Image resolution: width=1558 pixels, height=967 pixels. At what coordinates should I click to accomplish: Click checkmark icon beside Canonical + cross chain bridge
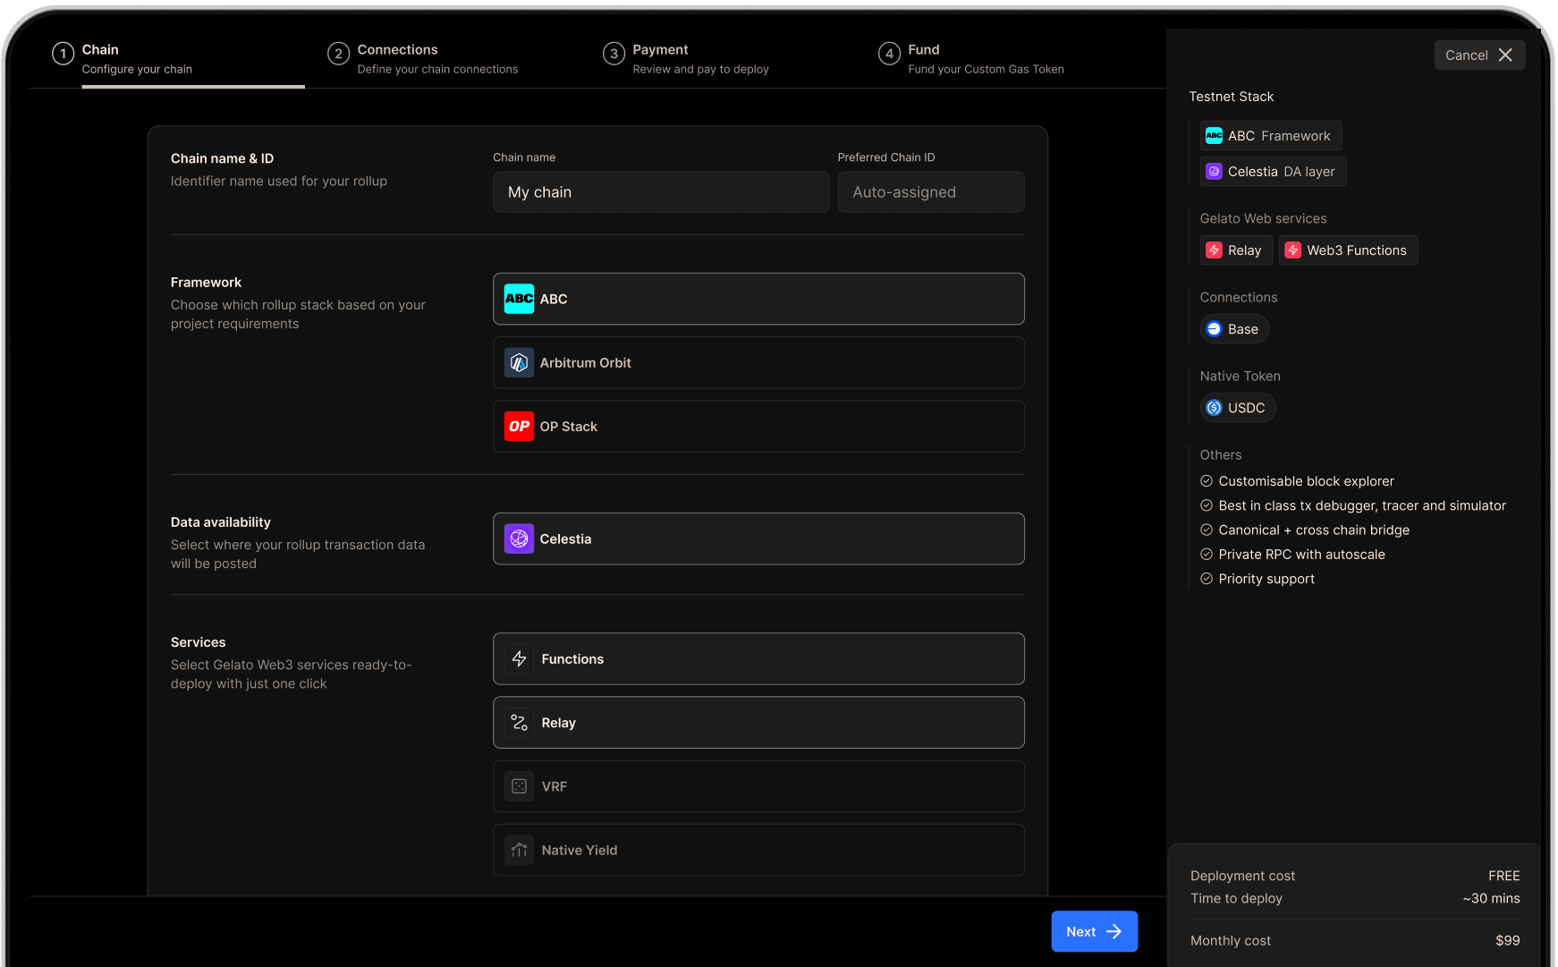coord(1207,530)
